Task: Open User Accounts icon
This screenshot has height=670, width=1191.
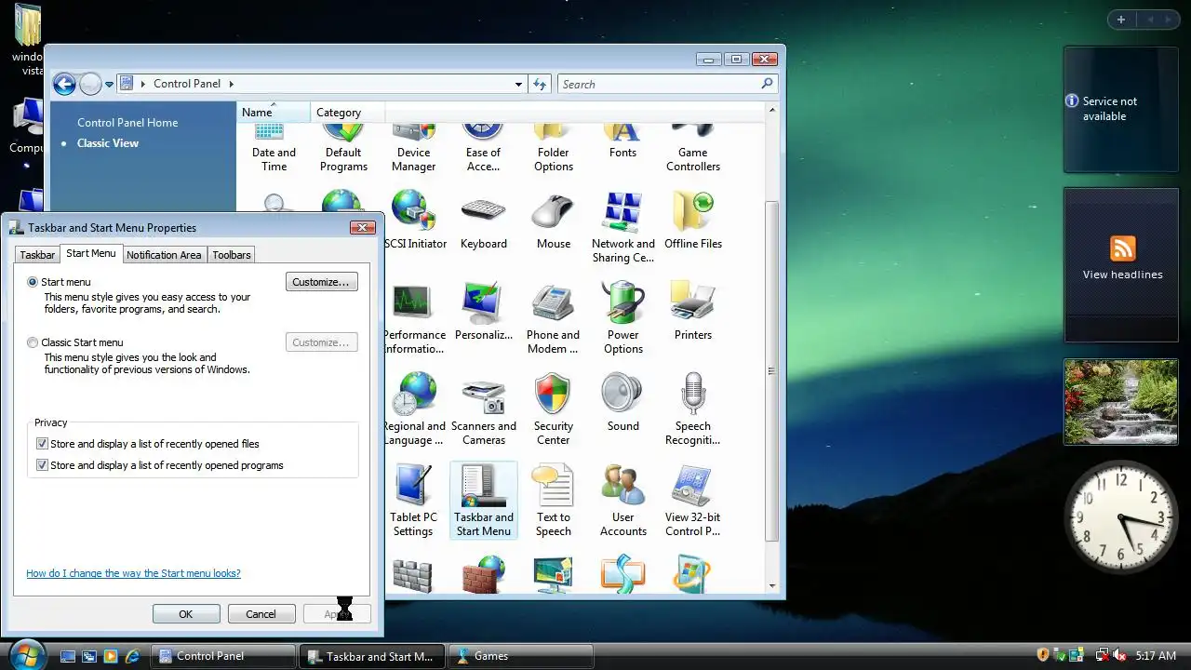Action: [x=622, y=501]
